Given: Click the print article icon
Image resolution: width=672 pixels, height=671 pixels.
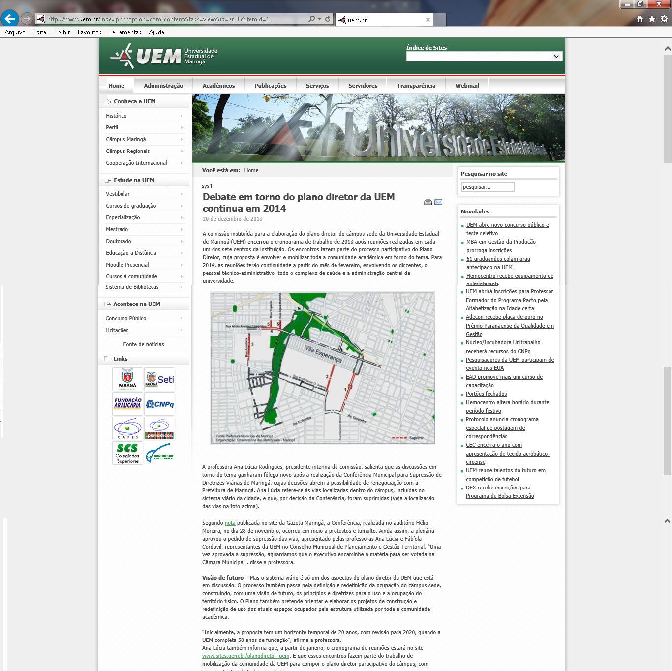Looking at the screenshot, I should (428, 202).
